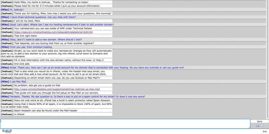Click Mike's "I have three technical questions" message
This screenshot has height=134, width=269.
(x=43, y=17)
